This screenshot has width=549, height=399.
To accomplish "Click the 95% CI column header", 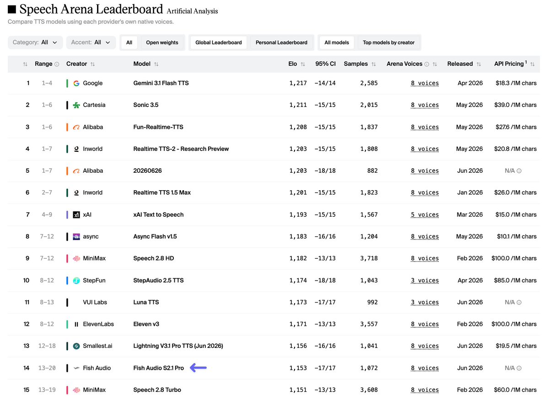I will pyautogui.click(x=325, y=64).
